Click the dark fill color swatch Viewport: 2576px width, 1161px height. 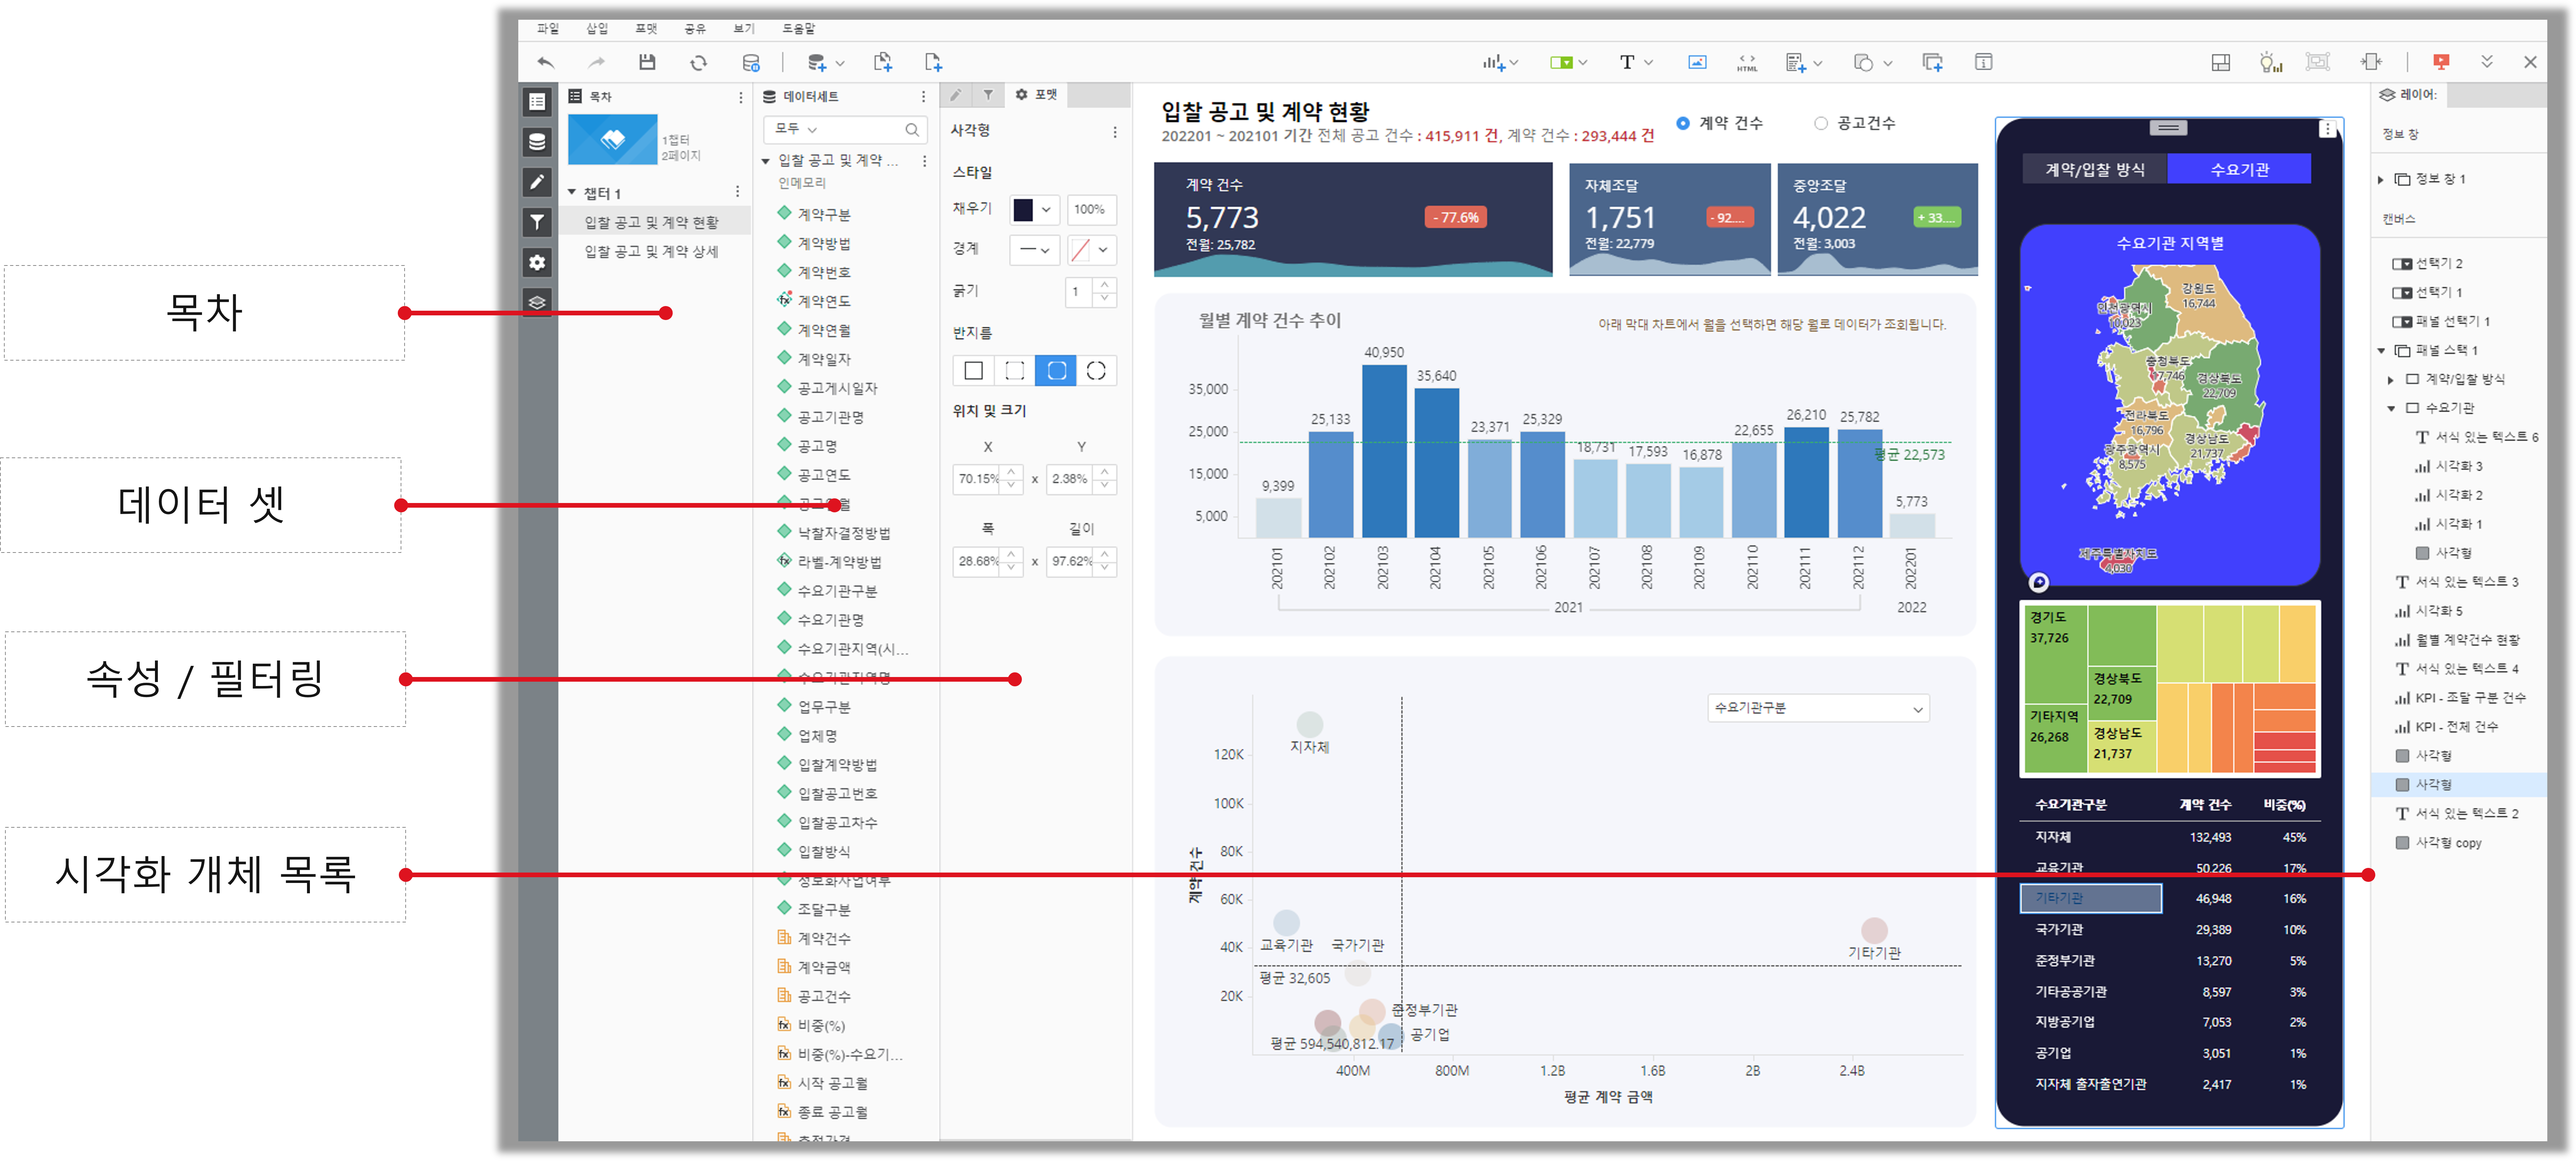click(x=1023, y=209)
